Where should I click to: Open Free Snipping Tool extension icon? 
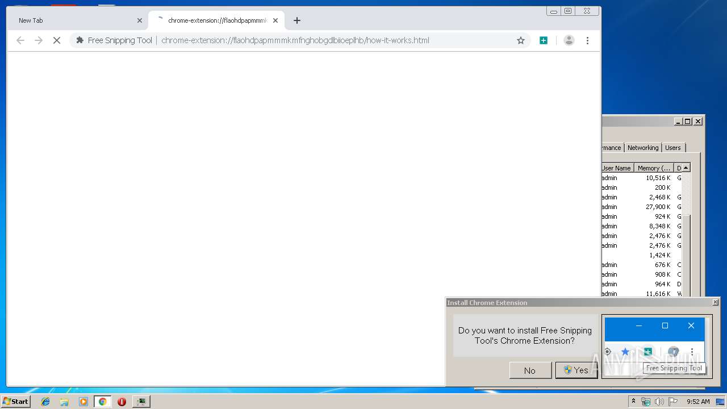point(544,40)
